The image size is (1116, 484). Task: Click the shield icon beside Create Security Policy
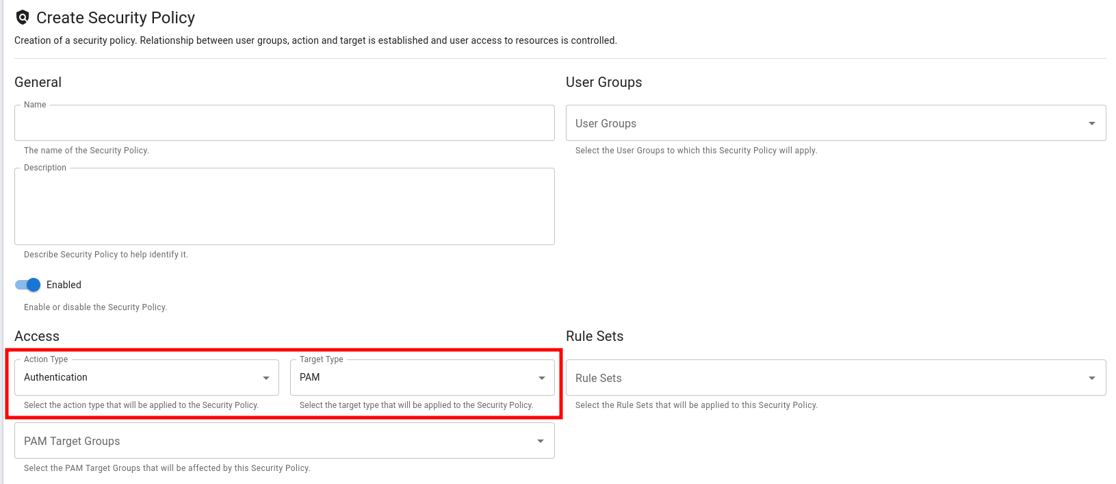click(23, 17)
